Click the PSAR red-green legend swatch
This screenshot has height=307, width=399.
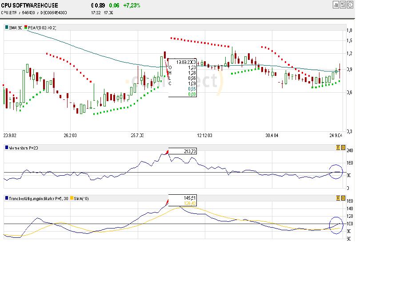26,27
